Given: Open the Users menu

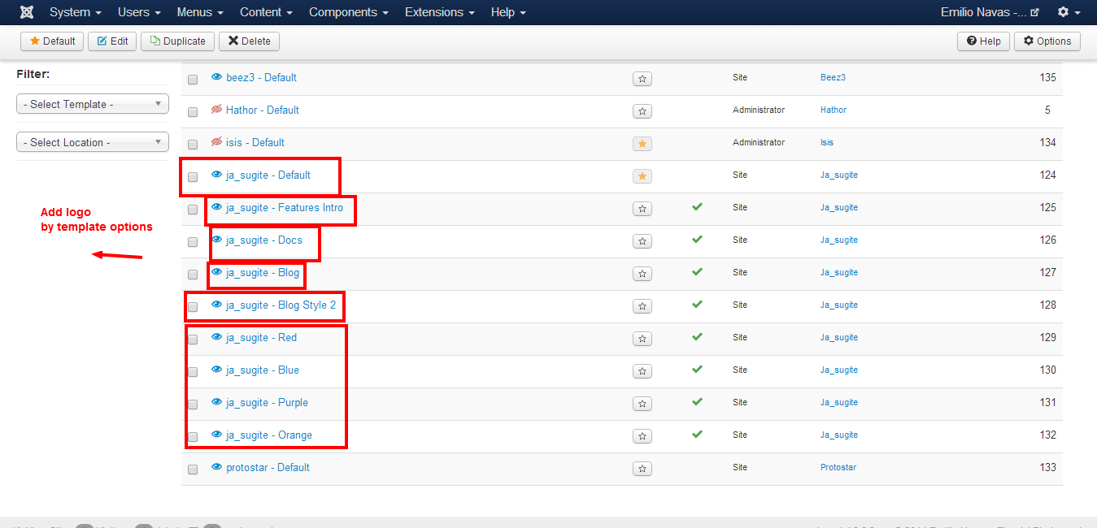Looking at the screenshot, I should pos(139,12).
